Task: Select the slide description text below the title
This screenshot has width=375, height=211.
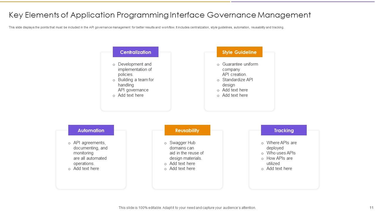Action: tap(146, 27)
